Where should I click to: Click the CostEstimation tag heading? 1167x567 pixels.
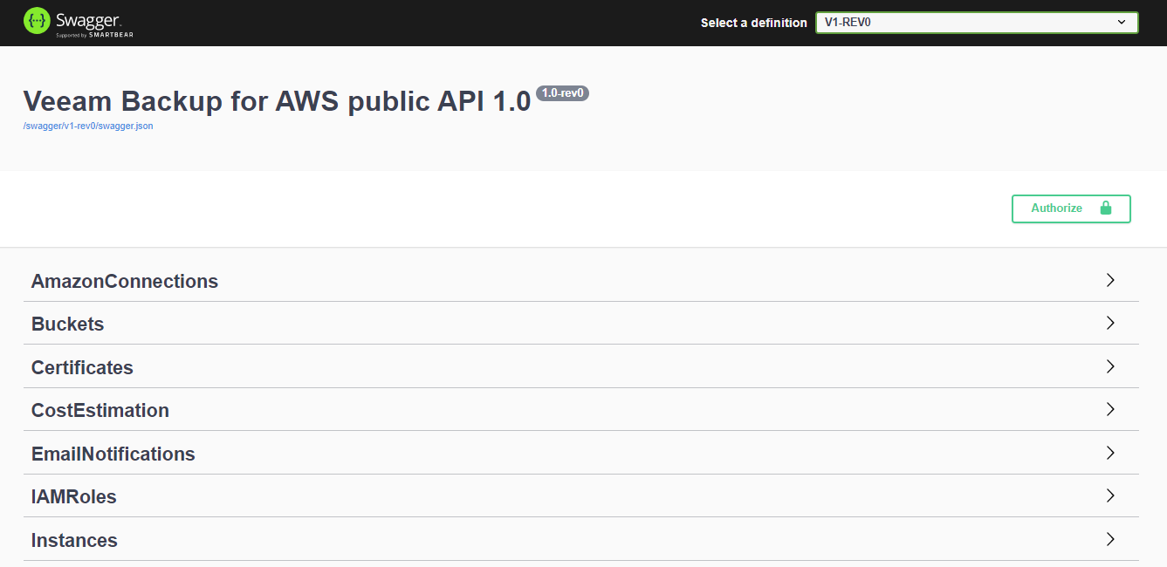[x=100, y=410]
